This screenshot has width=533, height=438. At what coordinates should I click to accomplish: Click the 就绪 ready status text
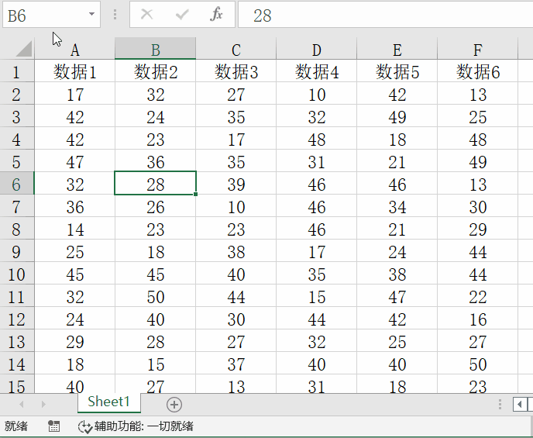click(16, 426)
